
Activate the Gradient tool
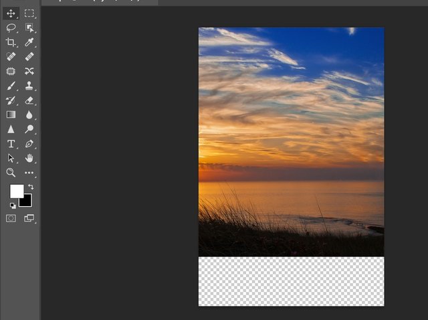(11, 114)
